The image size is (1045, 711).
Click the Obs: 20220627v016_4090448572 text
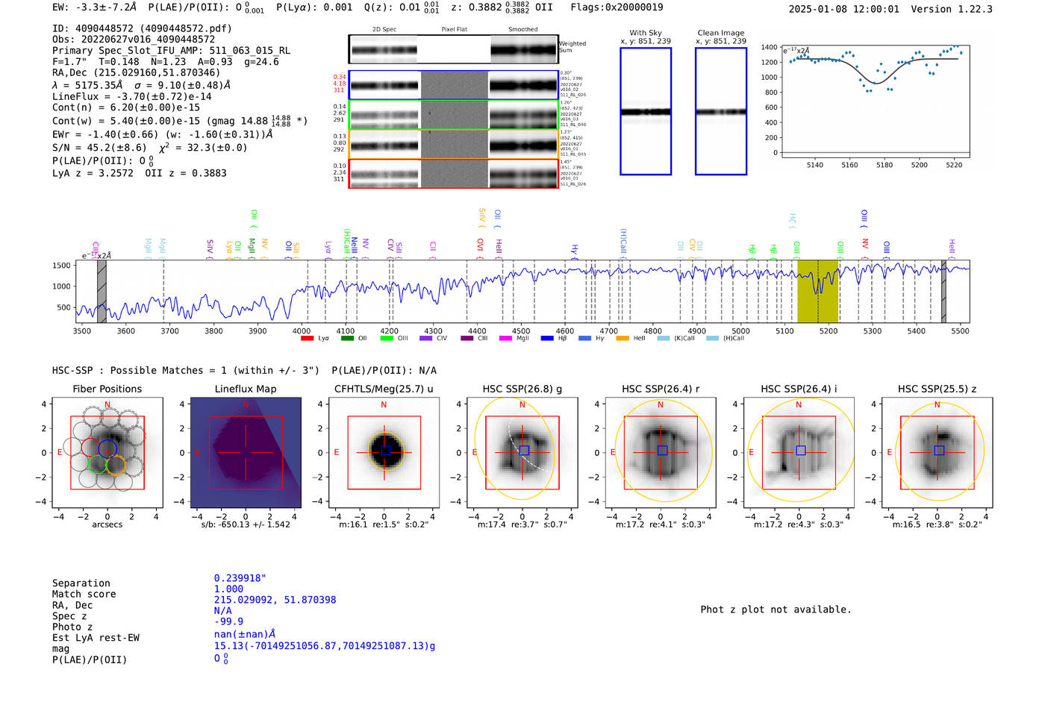click(134, 40)
